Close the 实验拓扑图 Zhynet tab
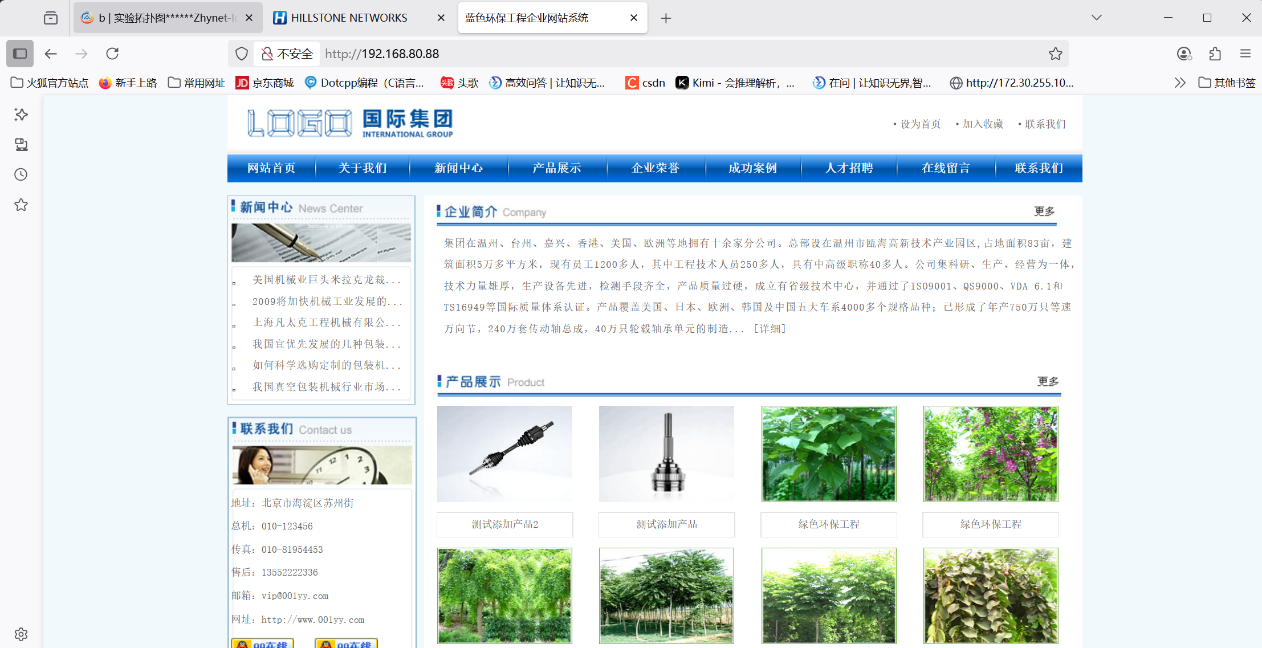 (249, 18)
